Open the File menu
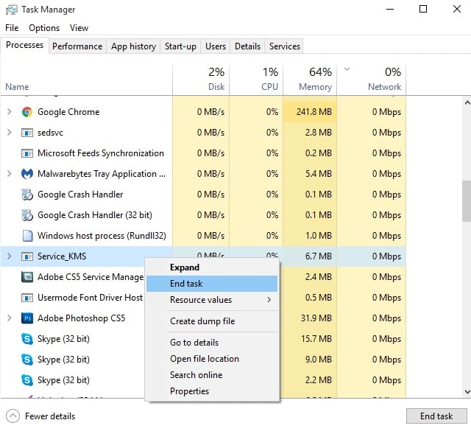 (x=12, y=28)
